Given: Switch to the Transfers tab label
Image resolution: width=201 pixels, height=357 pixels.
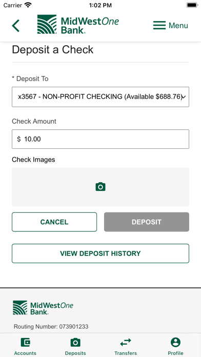Looking at the screenshot, I should tap(126, 353).
